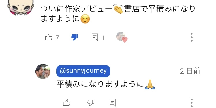
Task: Select the reply text 平積みになりますように
Action: pyautogui.click(x=100, y=84)
